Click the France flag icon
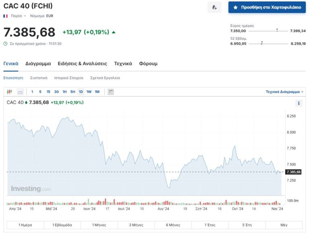The width and height of the screenshot is (309, 241). (x=6, y=16)
